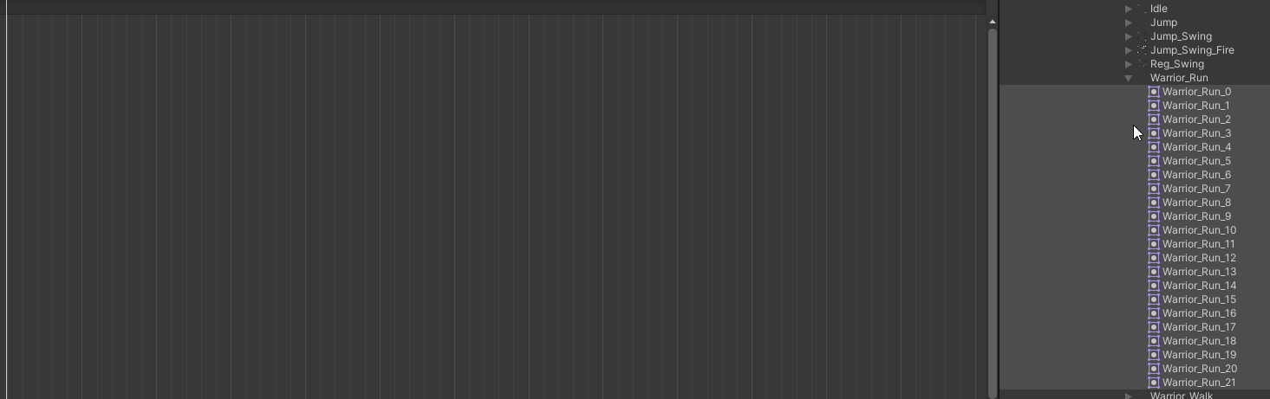Viewport: 1270px width, 399px height.
Task: Click the Warrior_Run_9 sprite icon
Action: pos(1154,216)
